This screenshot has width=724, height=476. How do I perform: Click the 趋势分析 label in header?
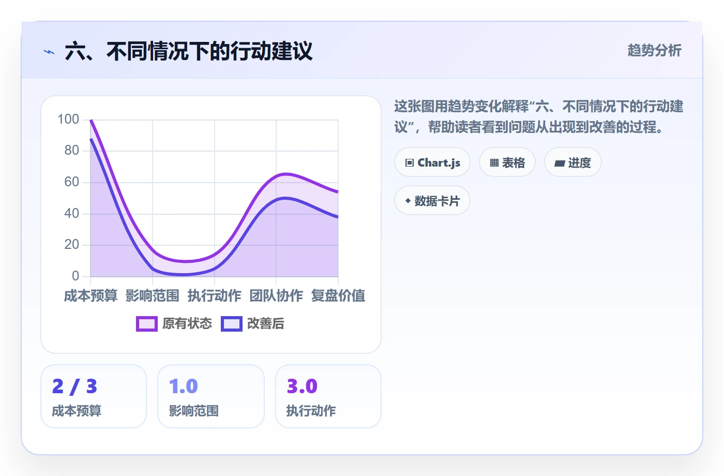pos(654,50)
